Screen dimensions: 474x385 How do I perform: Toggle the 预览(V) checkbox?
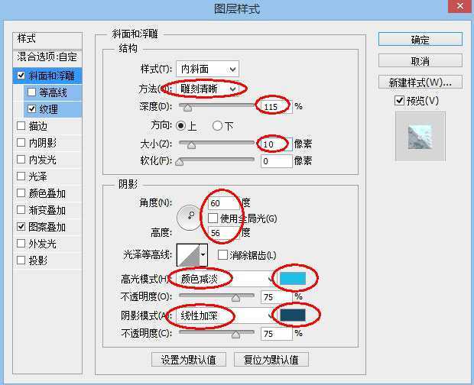(x=399, y=100)
